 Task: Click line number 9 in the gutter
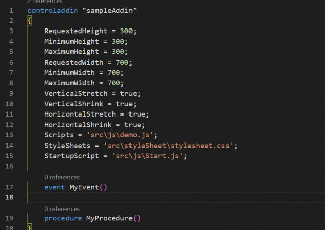[x=11, y=94]
